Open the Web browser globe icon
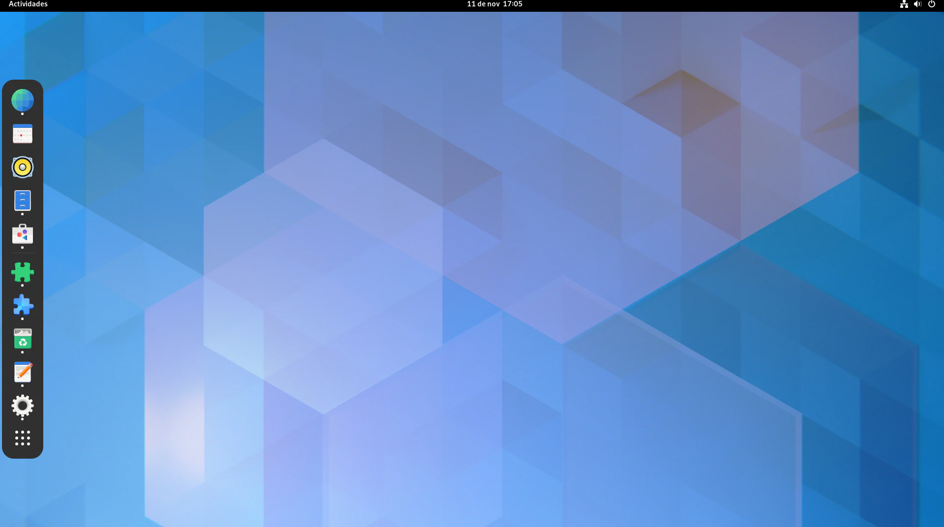This screenshot has width=944, height=527. point(23,100)
